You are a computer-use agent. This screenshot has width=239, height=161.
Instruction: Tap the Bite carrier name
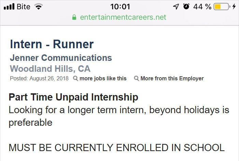(24, 6)
